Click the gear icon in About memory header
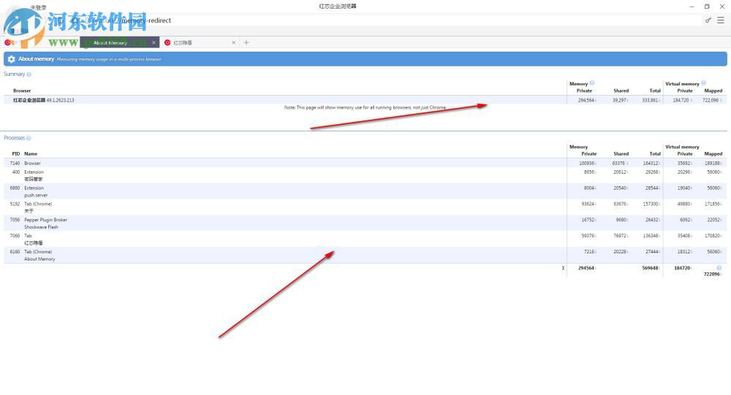This screenshot has height=395, width=731. coord(11,59)
